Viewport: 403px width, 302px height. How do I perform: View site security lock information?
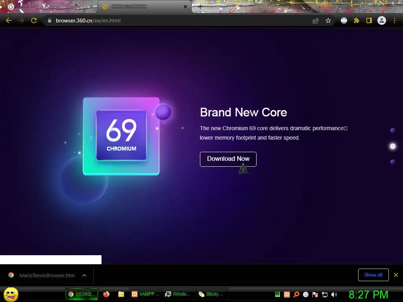pos(50,20)
